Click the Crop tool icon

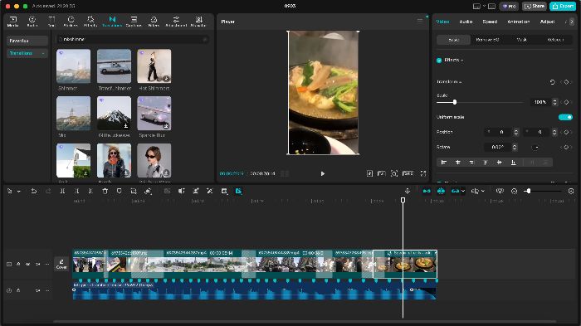pyautogui.click(x=134, y=191)
